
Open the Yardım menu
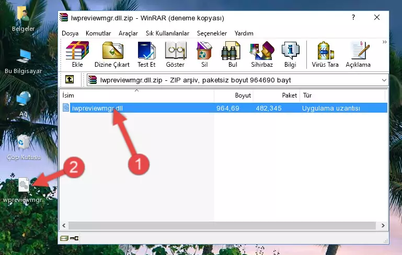(244, 33)
